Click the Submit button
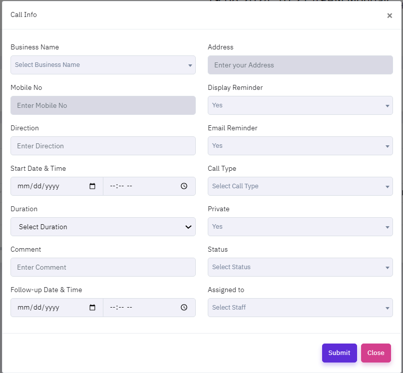The image size is (403, 373). tap(339, 353)
